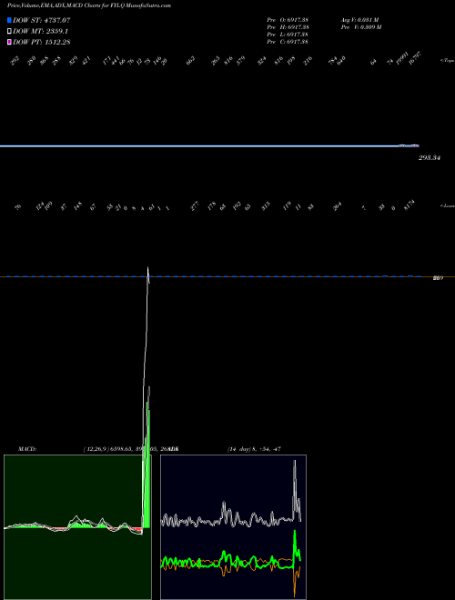Click the chart title mentioning MunafaSutra.com
455x600 pixels.
pyautogui.click(x=89, y=5)
